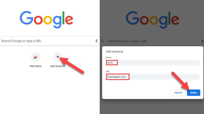Cancel the Add shortcut dialog
The width and height of the screenshot is (204, 114).
178,93
